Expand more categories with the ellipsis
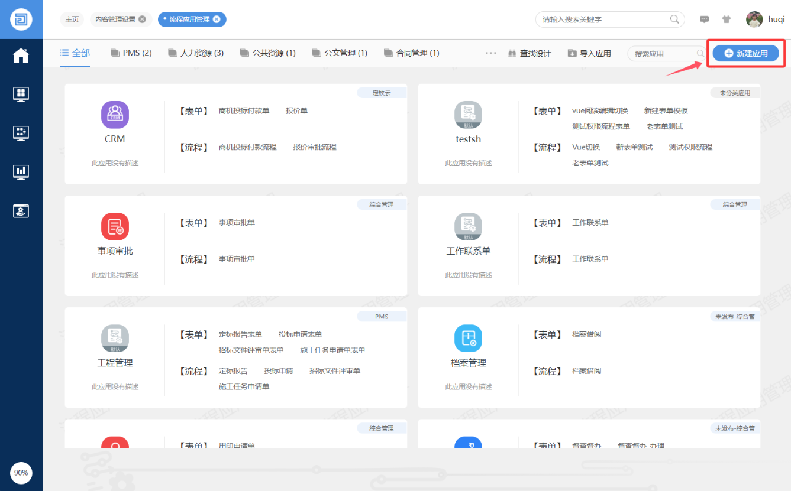The image size is (791, 491). point(490,53)
